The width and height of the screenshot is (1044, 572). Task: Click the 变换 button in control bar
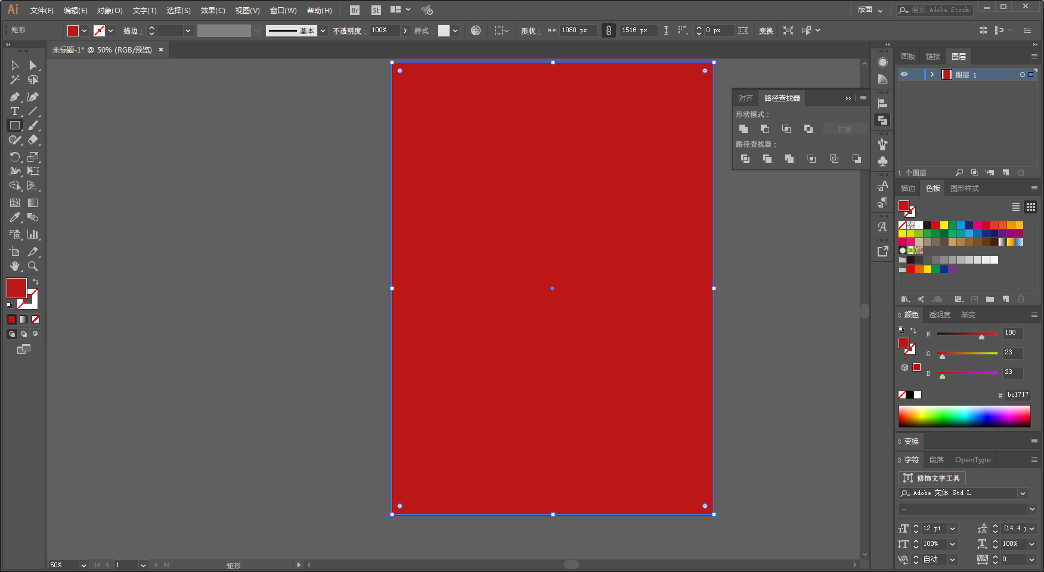point(766,30)
